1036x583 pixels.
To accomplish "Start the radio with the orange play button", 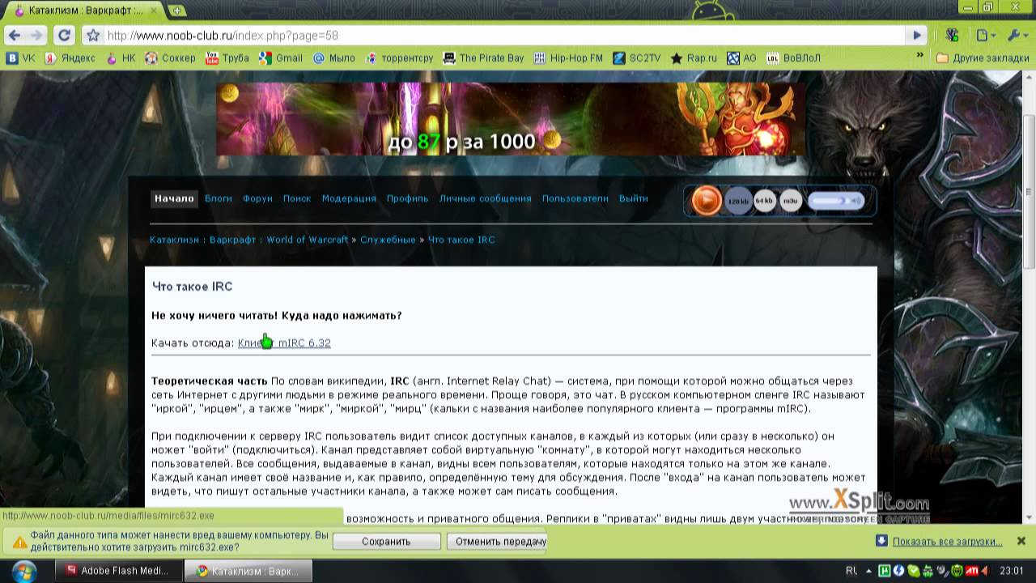I will (706, 200).
